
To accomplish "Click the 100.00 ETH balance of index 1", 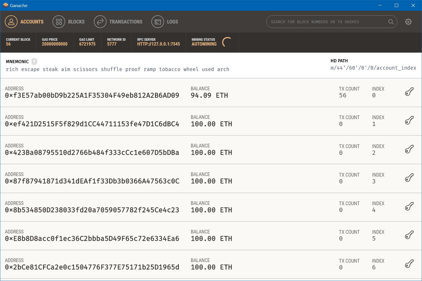I will tap(211, 124).
